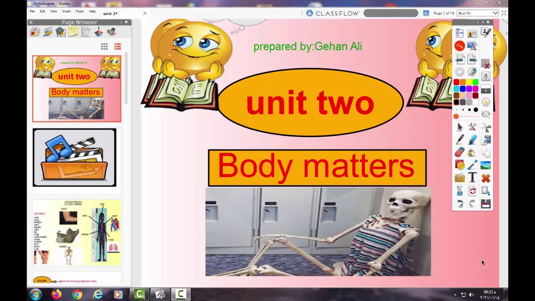Undo the last action in the toolbox
Image resolution: width=535 pixels, height=301 pixels.
[x=459, y=204]
